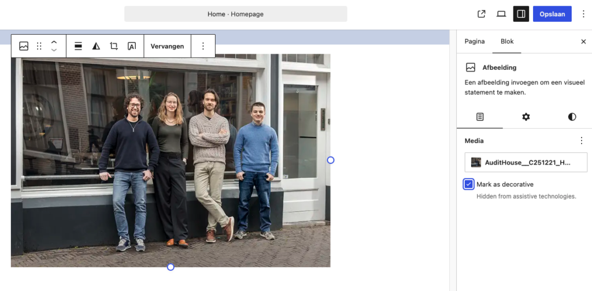The height and width of the screenshot is (291, 592).
Task: Switch to the Pagina tab
Action: pyautogui.click(x=475, y=42)
